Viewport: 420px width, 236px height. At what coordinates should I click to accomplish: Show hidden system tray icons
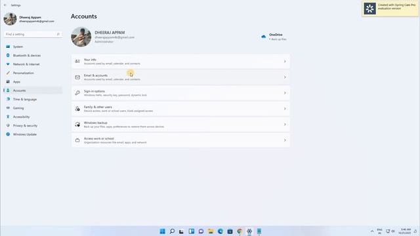point(372,231)
